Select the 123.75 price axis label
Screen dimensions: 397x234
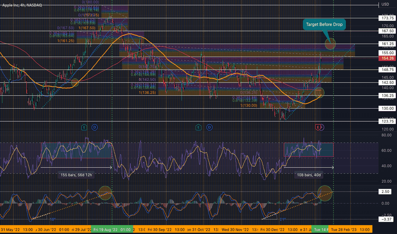pos(387,121)
